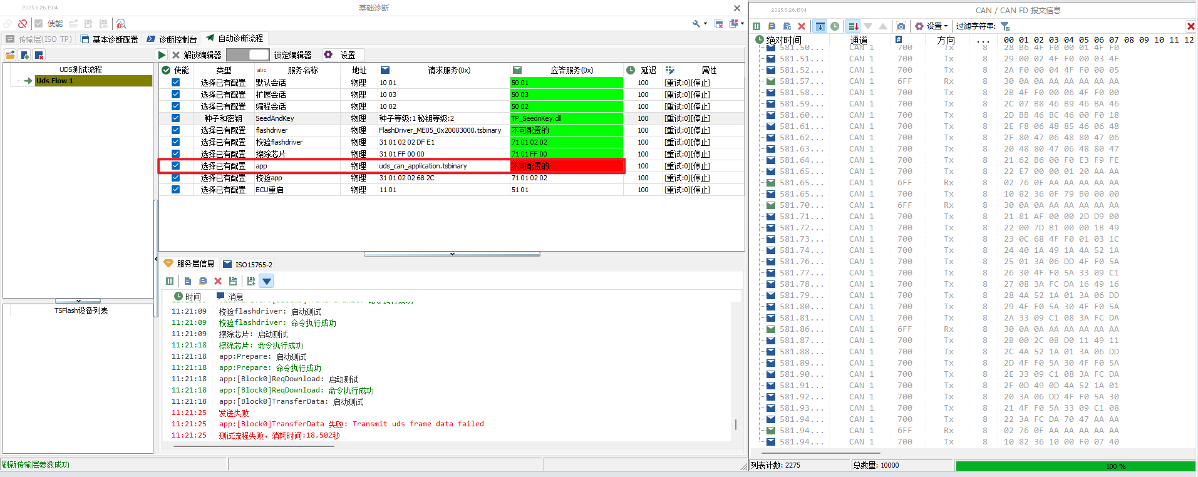Click the save-with-down-arrow log icon

pyautogui.click(x=251, y=281)
